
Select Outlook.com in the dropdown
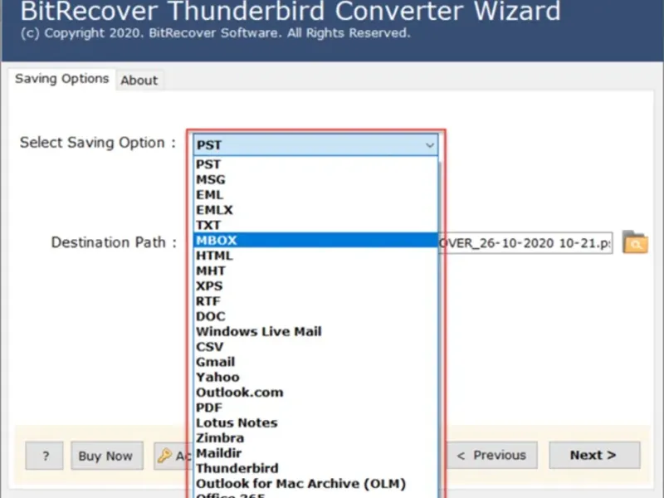click(x=315, y=393)
